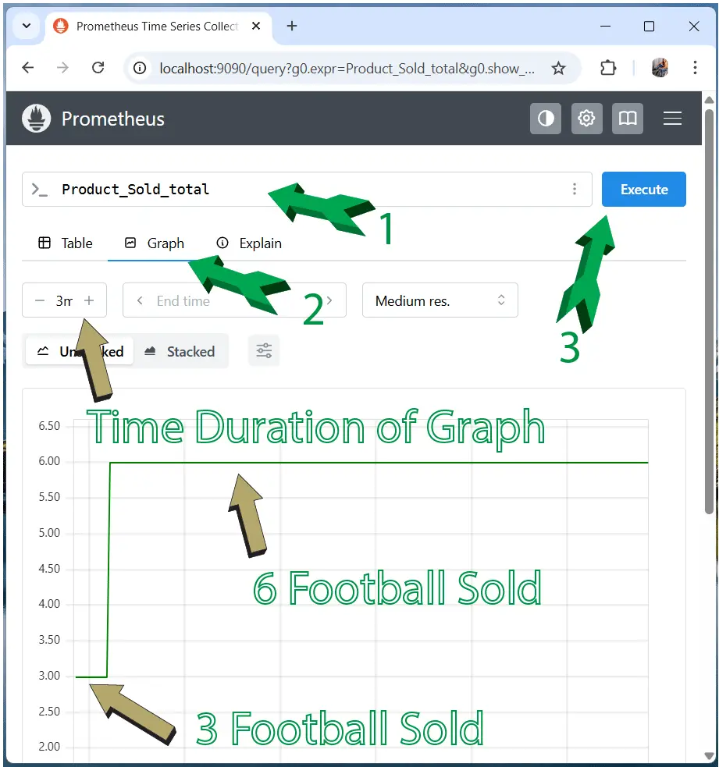
Task: Open the Medium res. resolution dropdown
Action: 440,300
